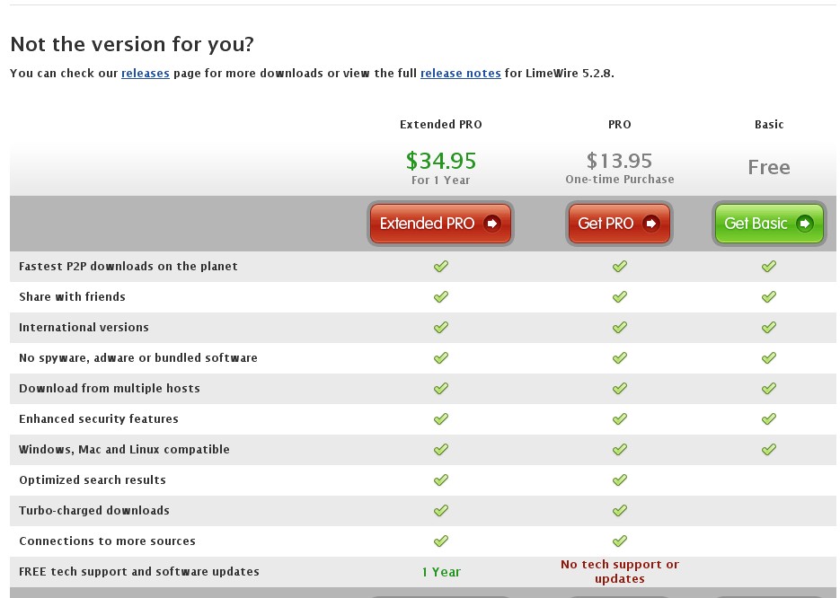840x598 pixels.
Task: Click the Extended PRO checkmark for Enhanced security features
Action: pyautogui.click(x=441, y=418)
